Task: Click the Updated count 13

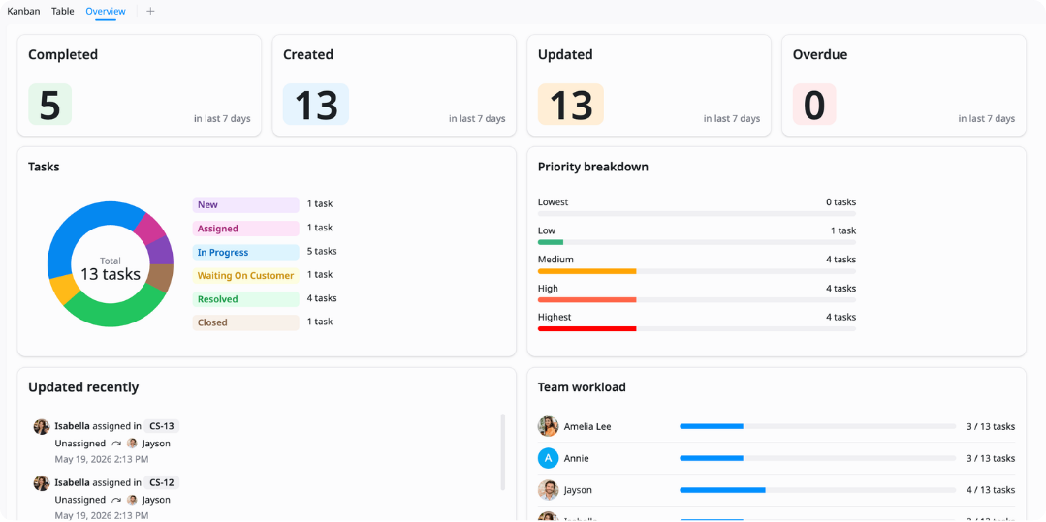Action: point(570,105)
